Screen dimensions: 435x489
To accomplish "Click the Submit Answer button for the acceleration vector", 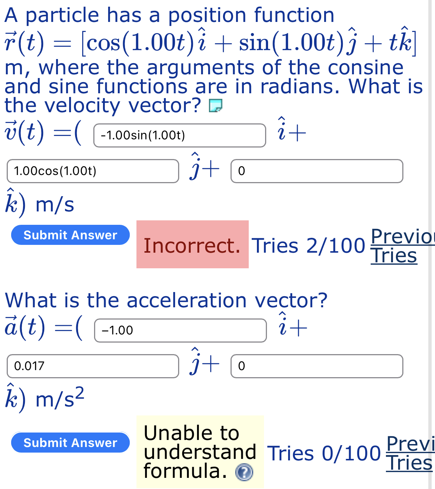I will [70, 443].
